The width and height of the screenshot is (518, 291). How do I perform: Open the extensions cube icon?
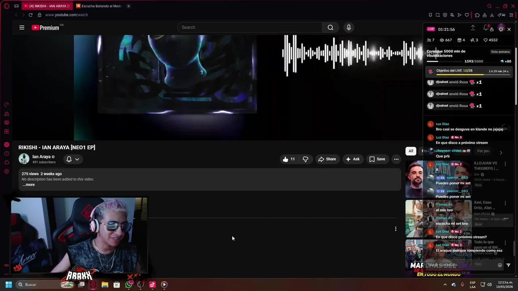pyautogui.click(x=477, y=15)
